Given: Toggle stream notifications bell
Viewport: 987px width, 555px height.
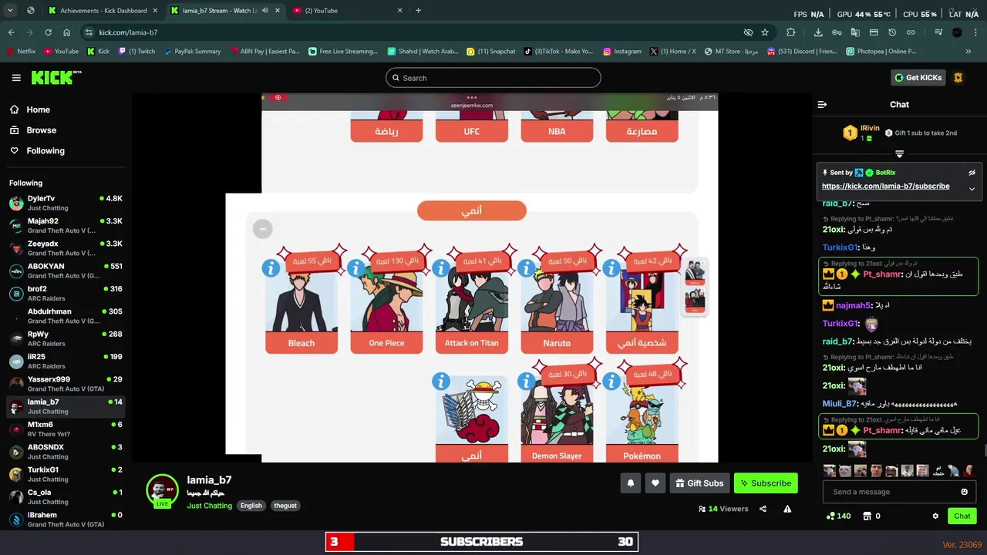Looking at the screenshot, I should coord(630,483).
